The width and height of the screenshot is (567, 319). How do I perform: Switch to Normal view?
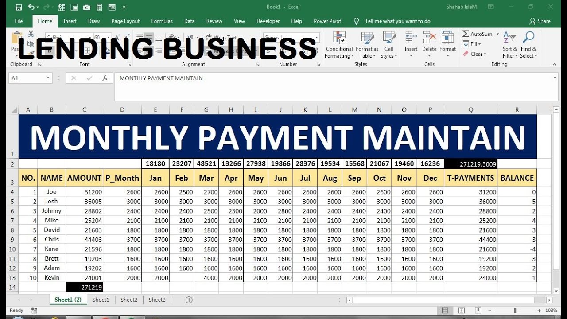coord(445,311)
